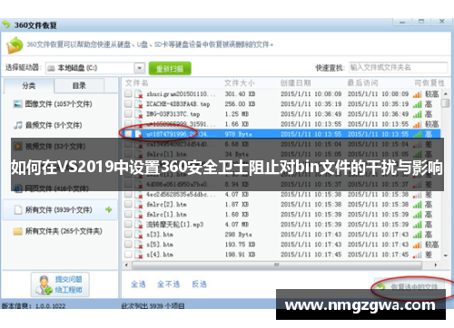Check the ICACHE-4DB3FA4B.tmp file checkbox
The width and height of the screenshot is (454, 328).
[128, 103]
